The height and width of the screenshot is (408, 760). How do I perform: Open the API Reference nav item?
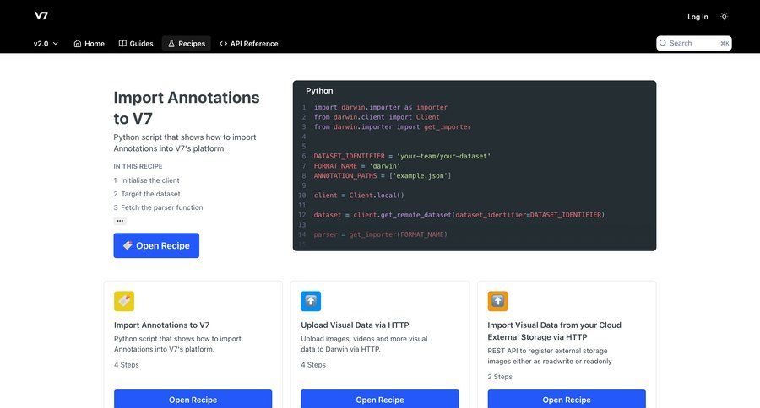249,44
